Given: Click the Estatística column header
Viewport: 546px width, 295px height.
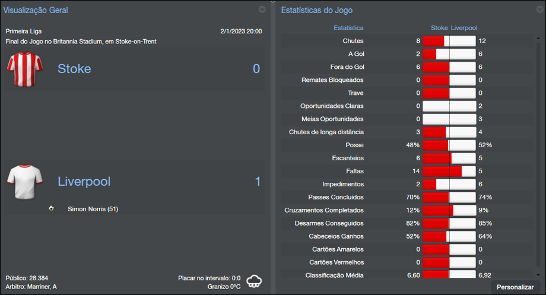Looking at the screenshot, I should click(x=348, y=28).
